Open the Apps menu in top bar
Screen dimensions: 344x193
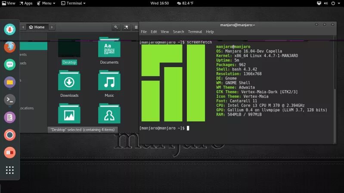(26, 3)
